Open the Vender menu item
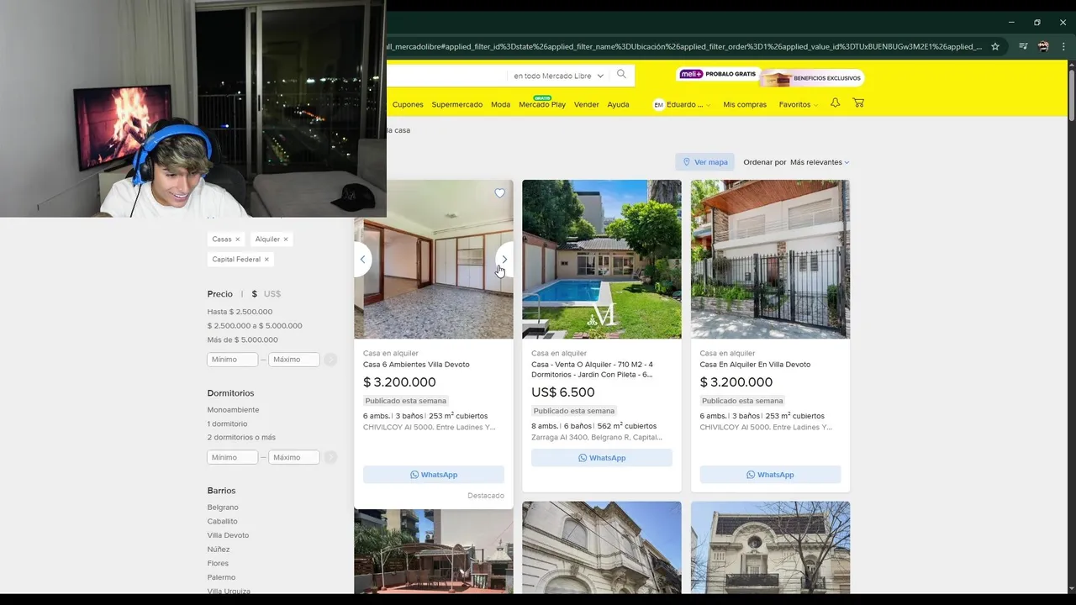 (x=587, y=104)
